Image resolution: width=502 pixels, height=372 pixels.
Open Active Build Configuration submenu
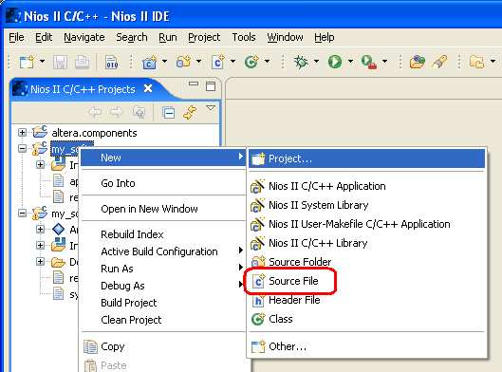pyautogui.click(x=163, y=251)
